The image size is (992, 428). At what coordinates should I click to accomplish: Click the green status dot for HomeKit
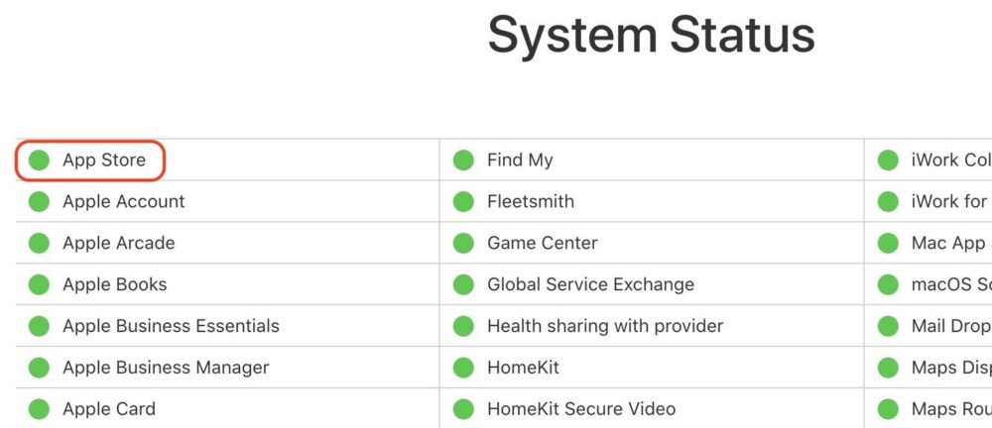click(463, 368)
